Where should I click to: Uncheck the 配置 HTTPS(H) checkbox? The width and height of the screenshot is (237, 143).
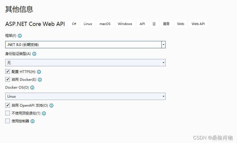click(8, 71)
